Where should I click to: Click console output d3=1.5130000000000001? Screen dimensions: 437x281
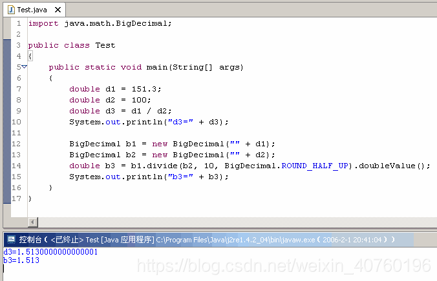click(50, 252)
